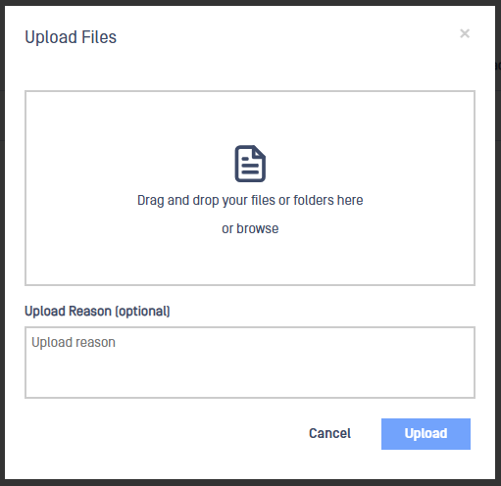The image size is (501, 486).
Task: Focus the 'Upload reason' placeholder field
Action: [x=250, y=363]
